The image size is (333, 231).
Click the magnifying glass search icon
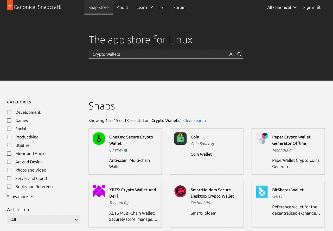coord(239,54)
